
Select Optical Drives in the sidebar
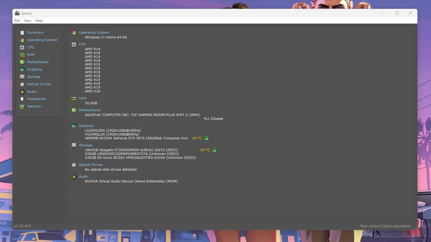(39, 84)
